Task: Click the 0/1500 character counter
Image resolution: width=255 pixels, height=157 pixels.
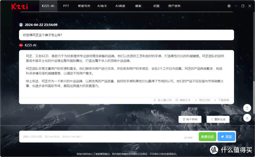Action: tap(188, 138)
